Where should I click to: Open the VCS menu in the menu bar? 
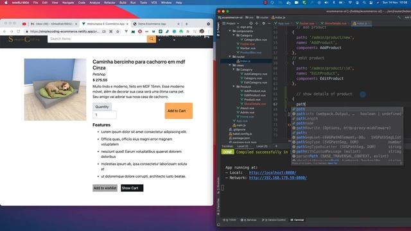pyautogui.click(x=154, y=3)
